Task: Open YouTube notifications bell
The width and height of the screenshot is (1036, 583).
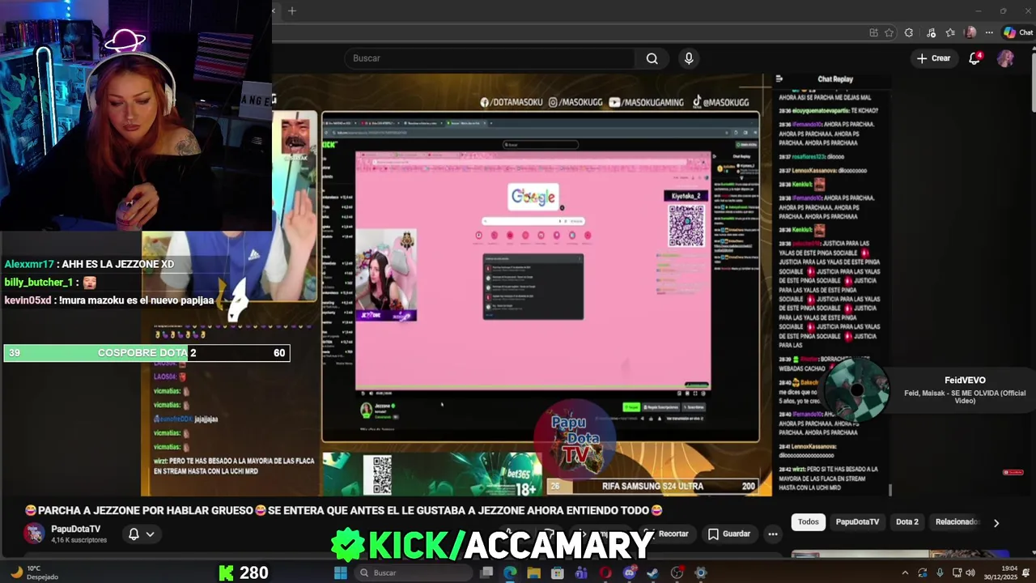Action: coord(975,58)
